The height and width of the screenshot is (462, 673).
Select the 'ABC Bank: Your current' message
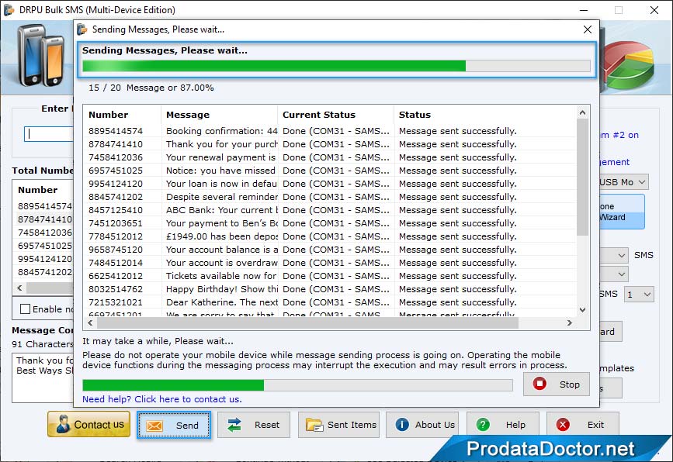tap(222, 210)
